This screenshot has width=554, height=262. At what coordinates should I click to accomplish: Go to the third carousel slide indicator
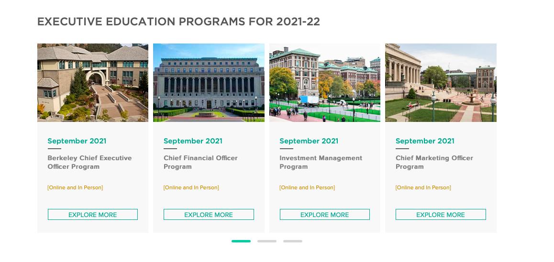tap(292, 241)
